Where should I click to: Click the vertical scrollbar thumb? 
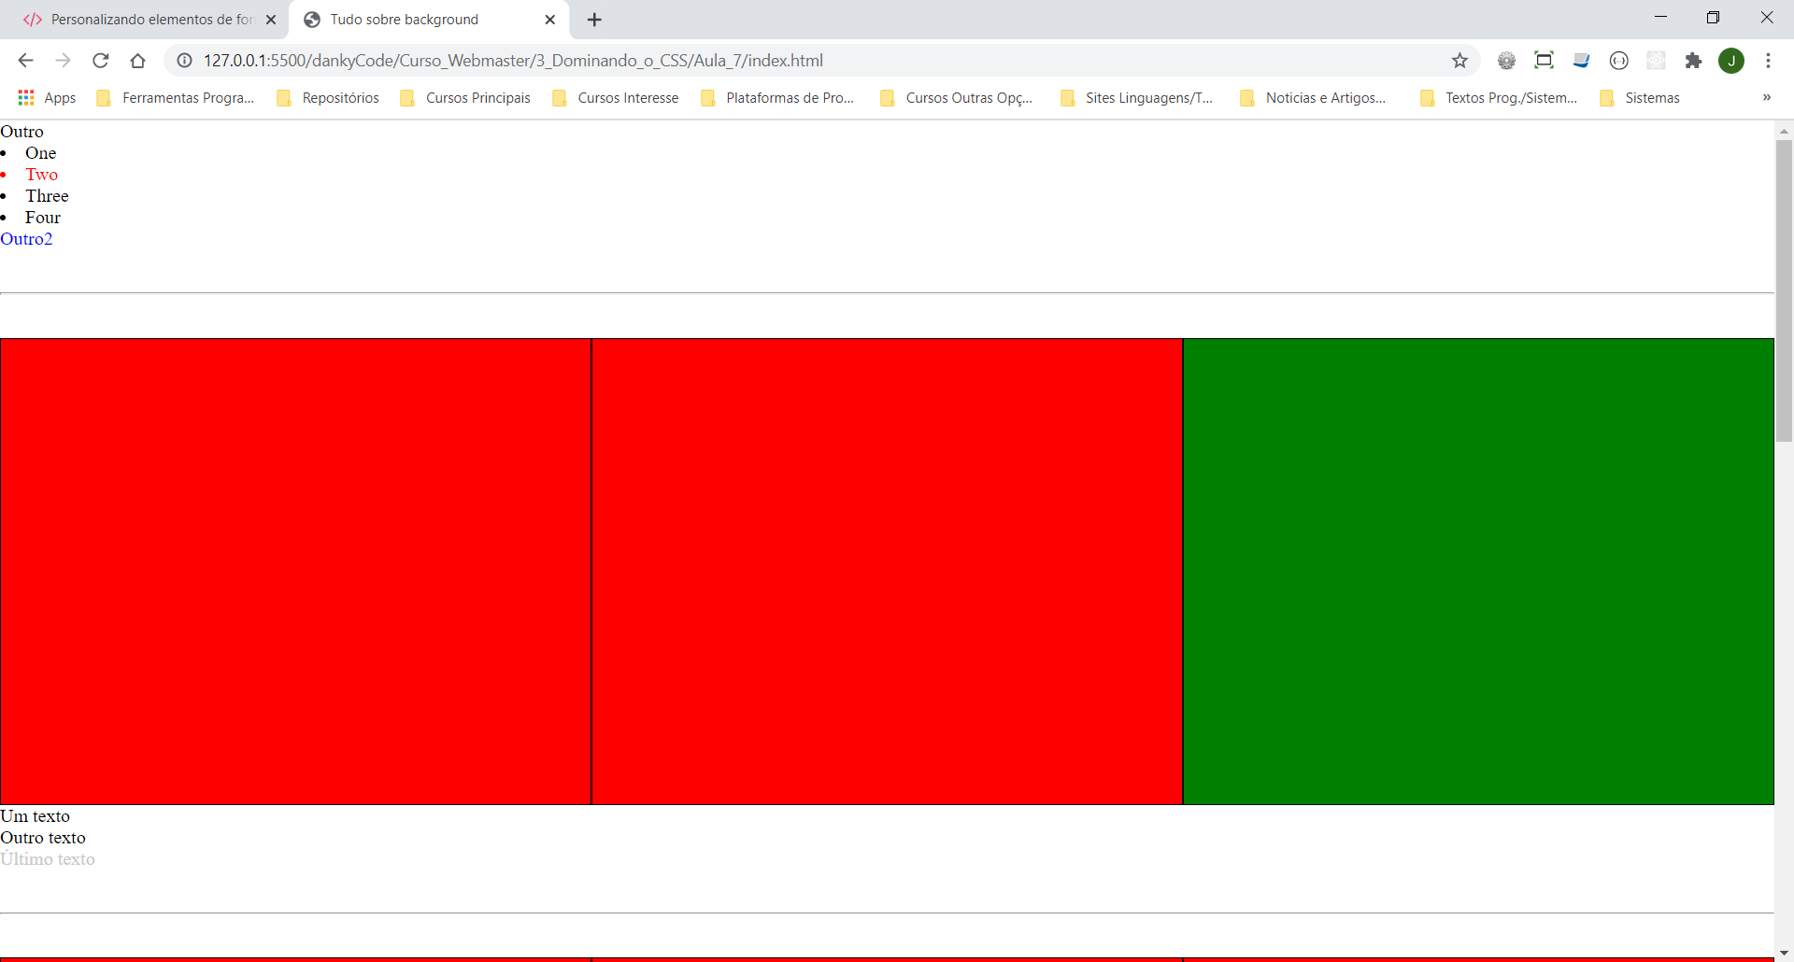pos(1784,290)
